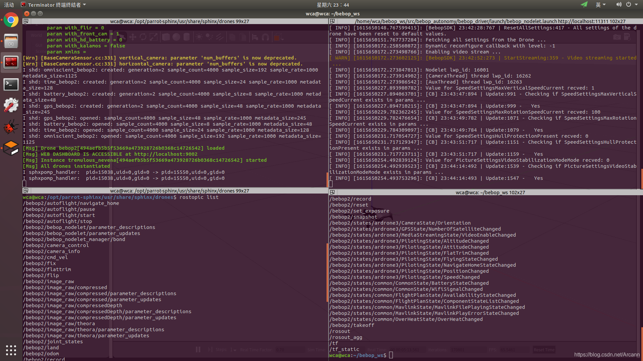Viewport: 643px width, 361px height.
Task: Click '/bebop2/autoflight/navigate_home' line
Action: coord(71,203)
